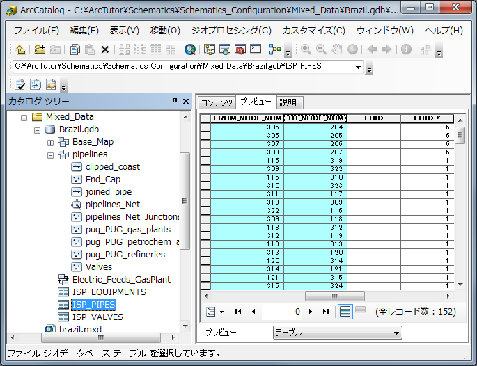Collapse the Mixed_Data folder
This screenshot has height=366, width=477.
[24, 118]
